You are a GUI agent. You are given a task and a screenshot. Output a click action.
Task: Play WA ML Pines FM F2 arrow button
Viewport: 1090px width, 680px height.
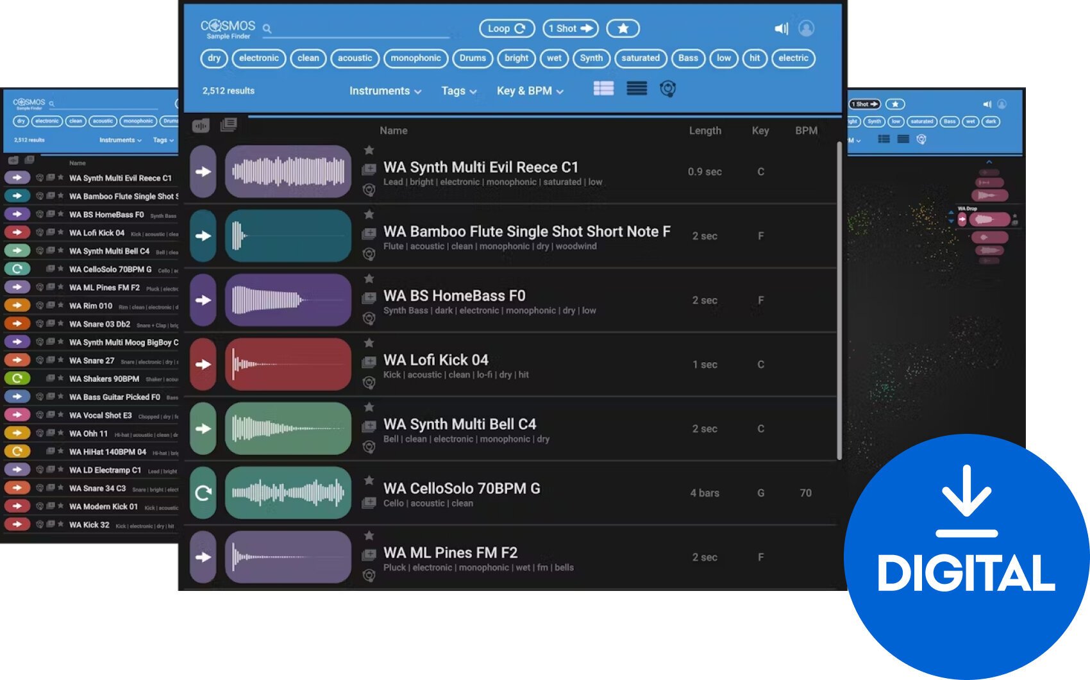(203, 557)
